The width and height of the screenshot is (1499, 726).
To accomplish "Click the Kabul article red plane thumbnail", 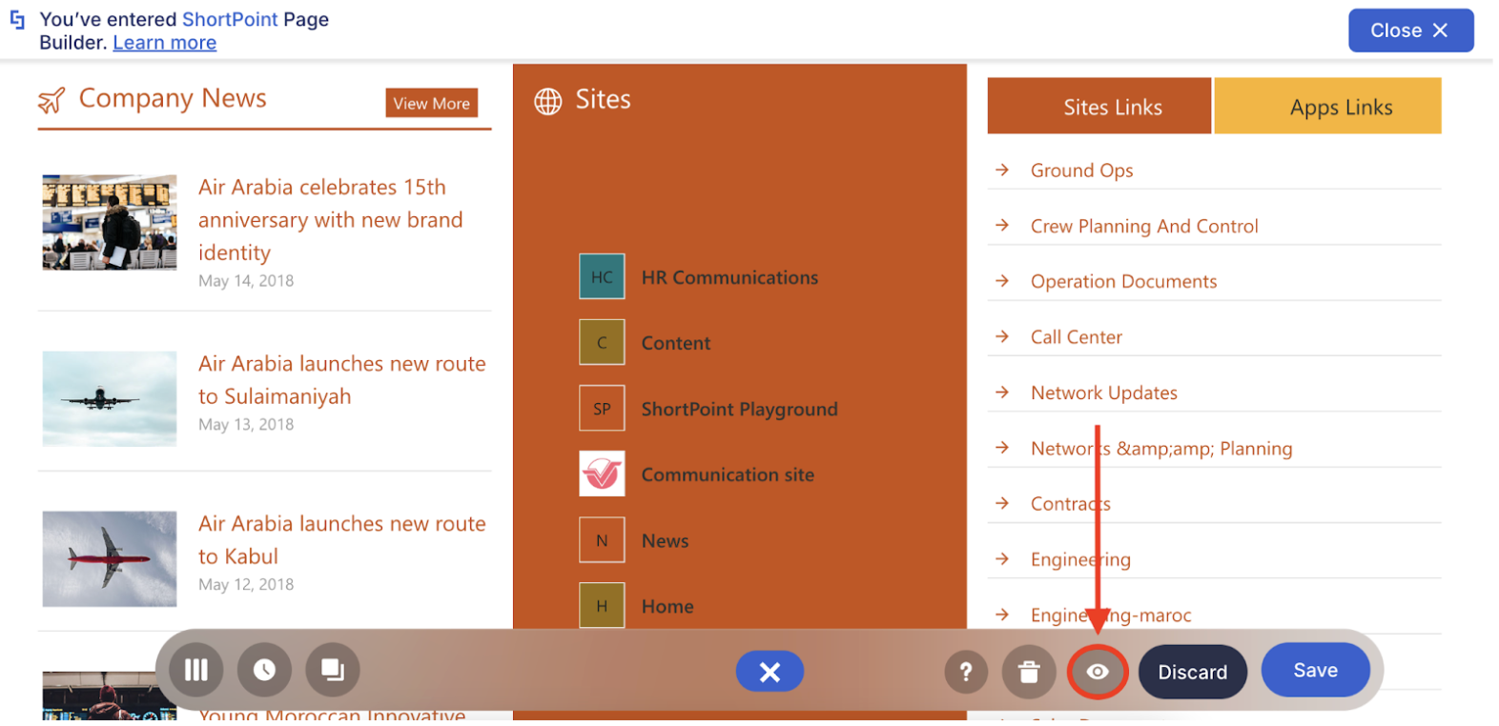I will pos(110,559).
